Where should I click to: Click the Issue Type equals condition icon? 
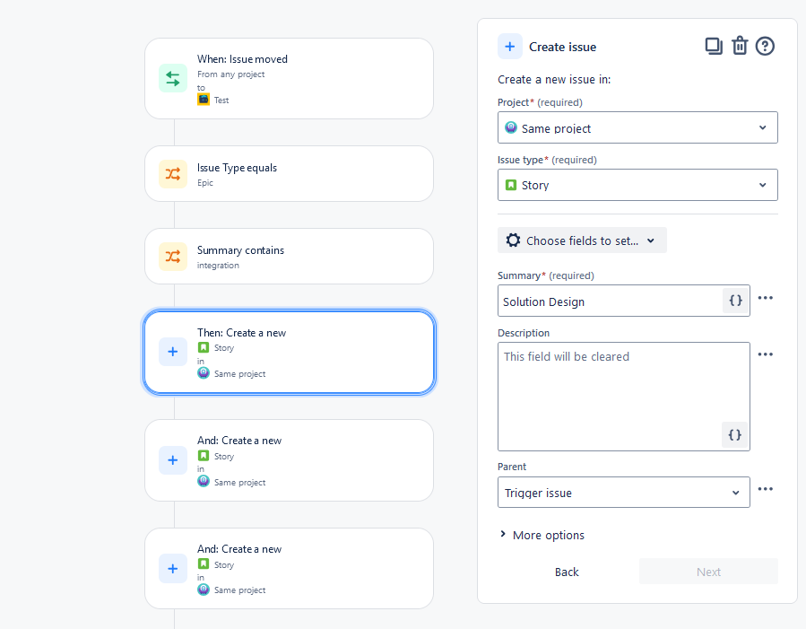click(x=173, y=174)
